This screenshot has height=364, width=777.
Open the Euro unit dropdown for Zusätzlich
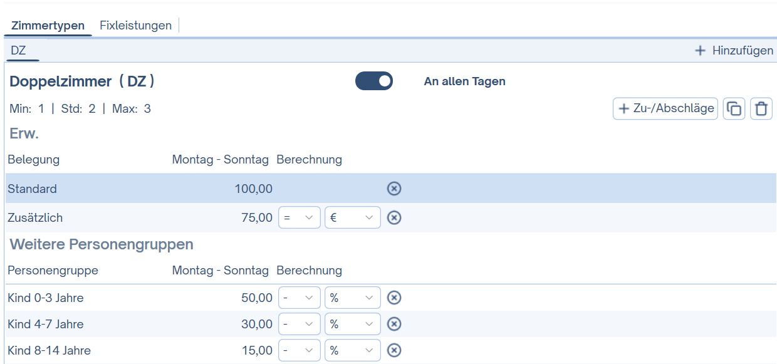tap(352, 217)
